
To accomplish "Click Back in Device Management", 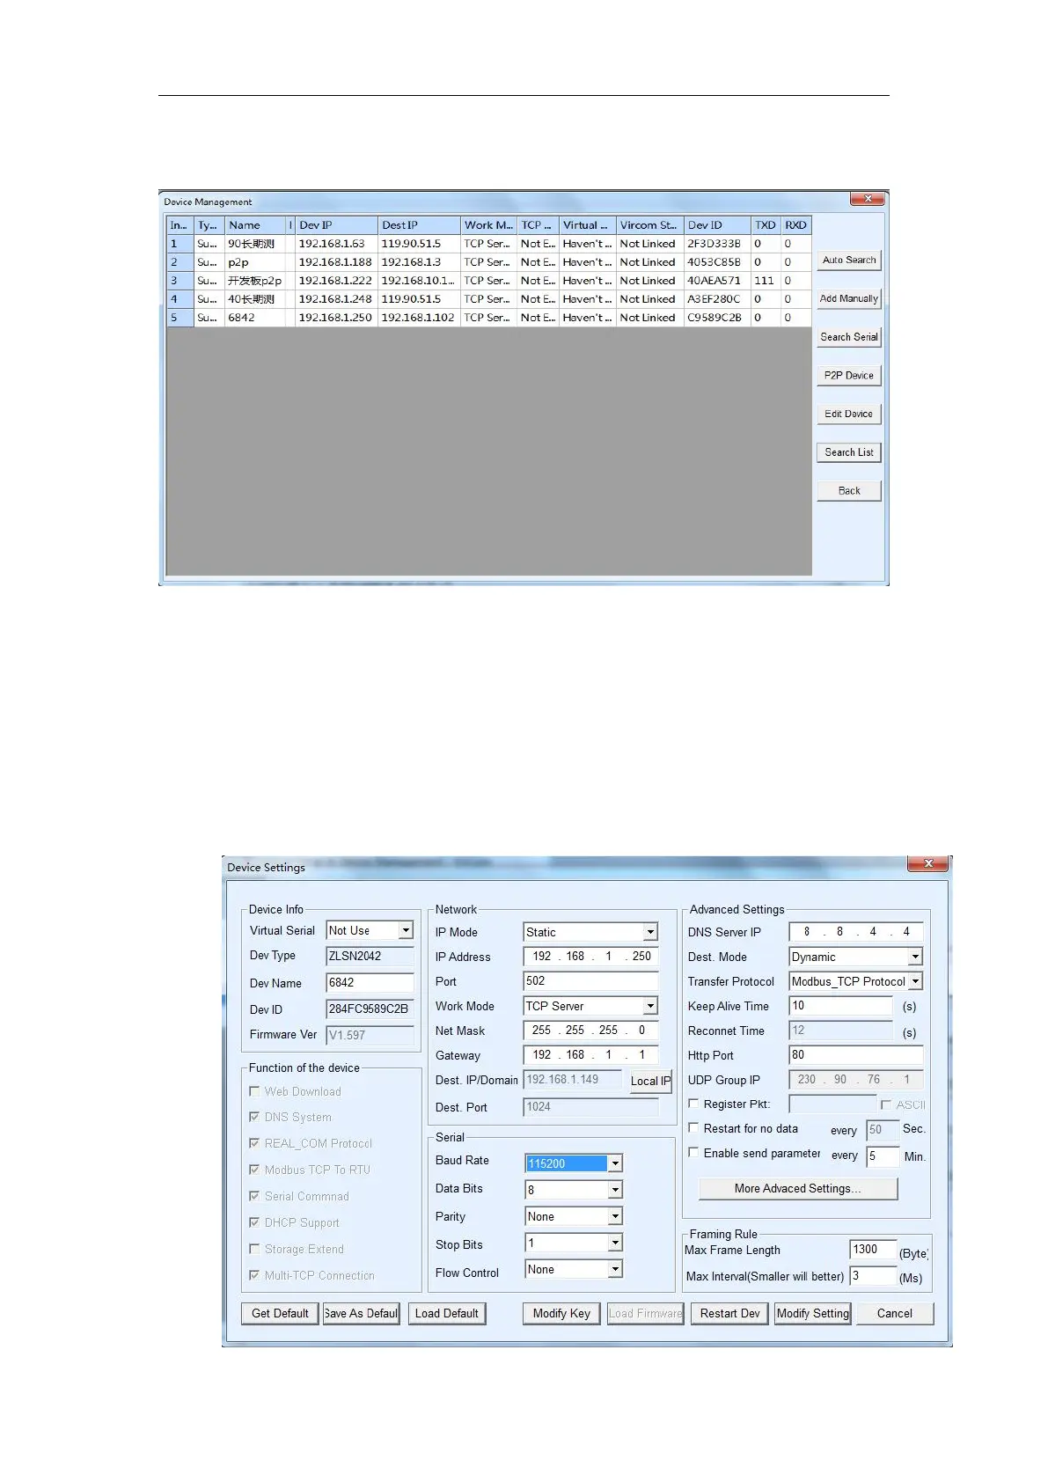I will [848, 491].
